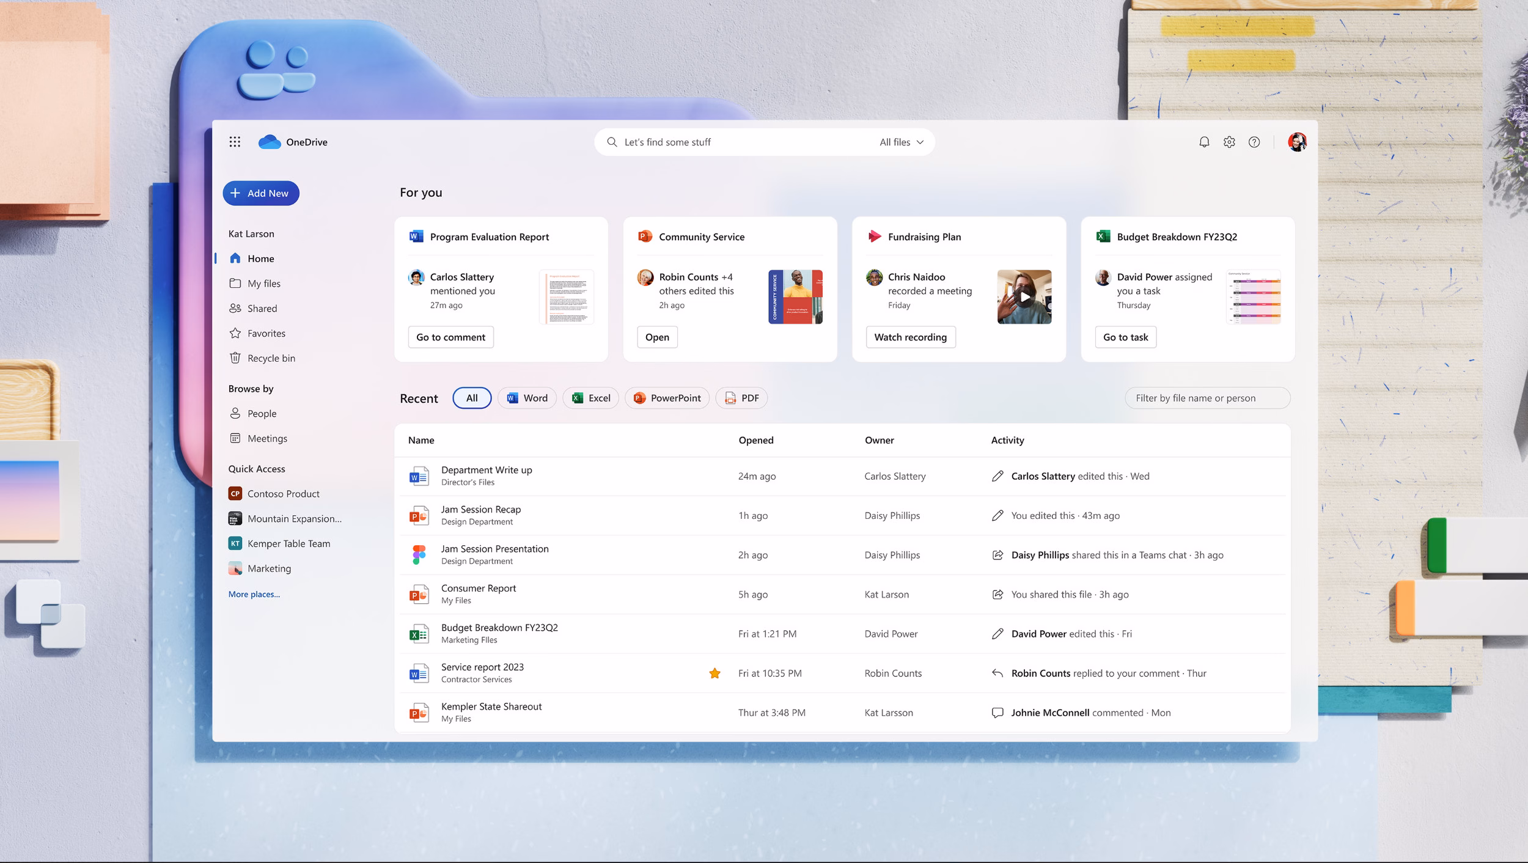Open Meetings in the sidebar

pos(267,438)
